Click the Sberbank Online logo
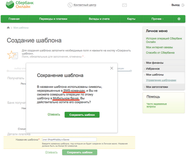Image resolution: width=186 pixels, height=159 pixels. click(x=20, y=4)
